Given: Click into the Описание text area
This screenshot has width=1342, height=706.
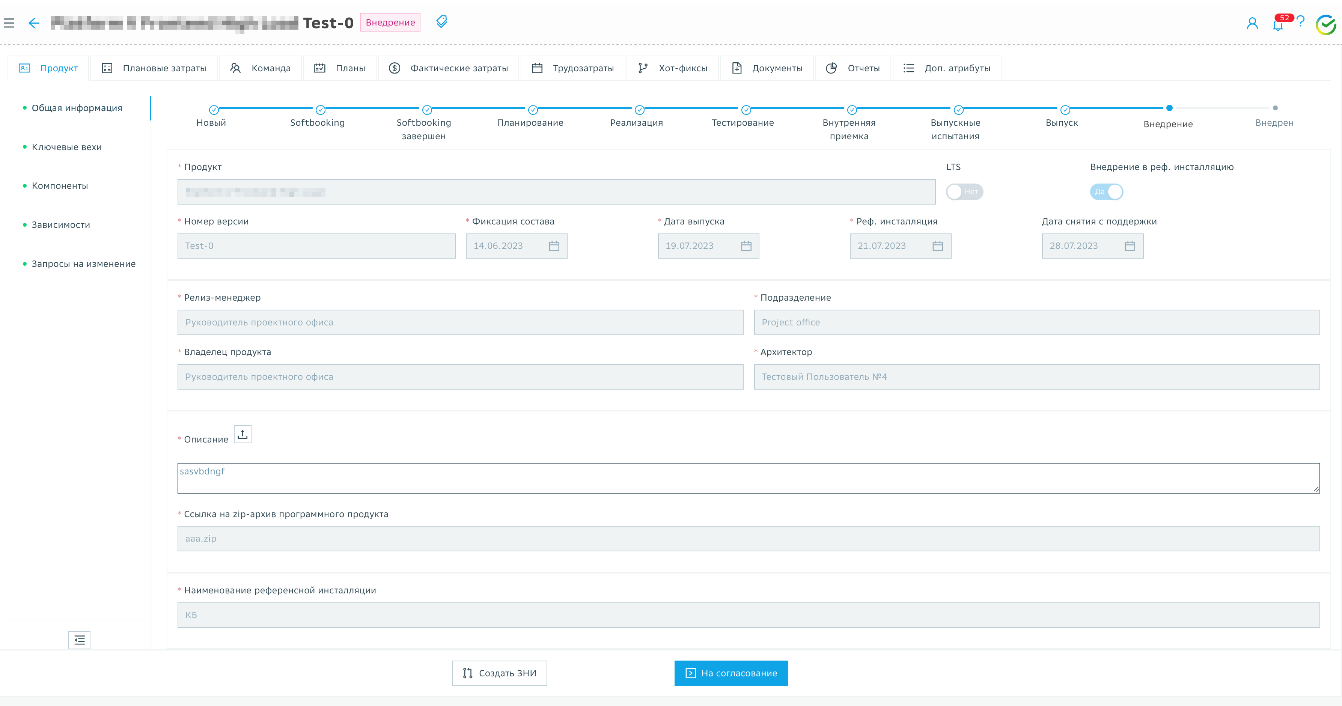Looking at the screenshot, I should (x=748, y=478).
